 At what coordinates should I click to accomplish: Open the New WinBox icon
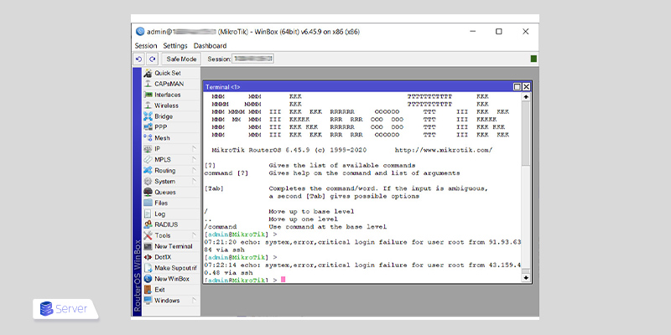(x=148, y=279)
